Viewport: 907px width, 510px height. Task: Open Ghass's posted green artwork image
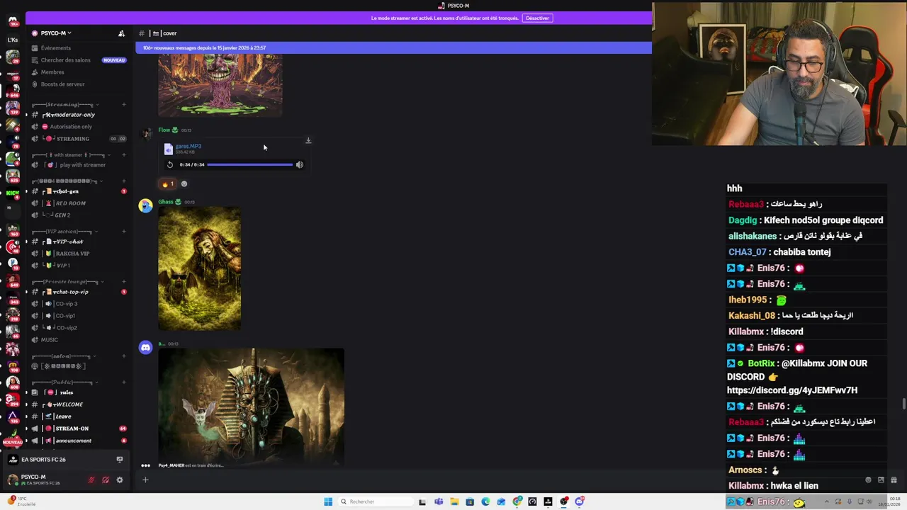(199, 268)
